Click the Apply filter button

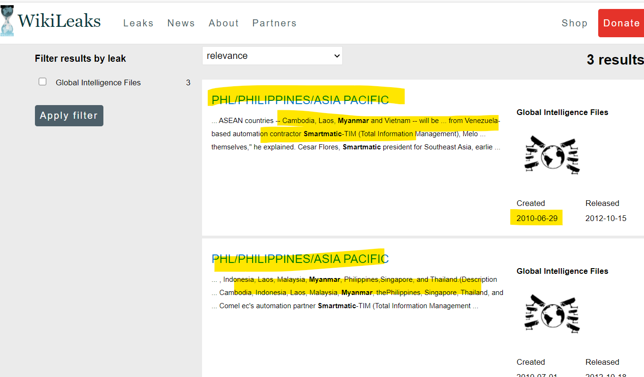69,115
